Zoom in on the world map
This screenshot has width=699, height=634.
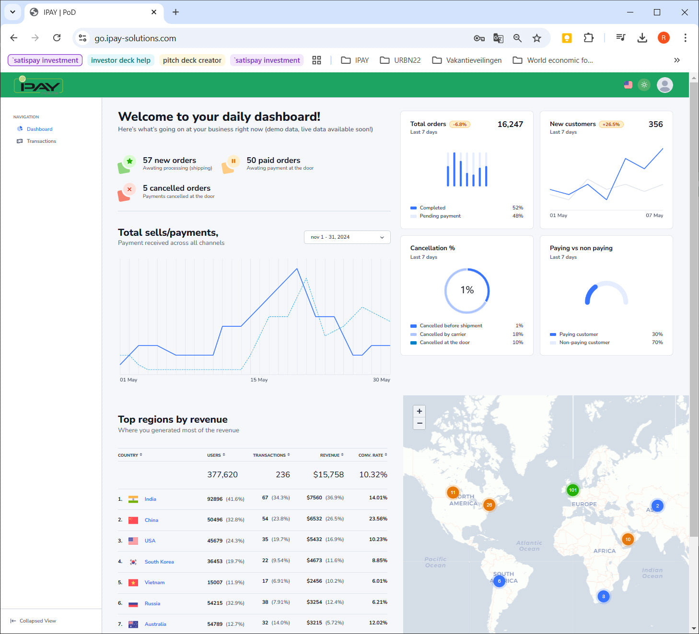click(x=419, y=411)
